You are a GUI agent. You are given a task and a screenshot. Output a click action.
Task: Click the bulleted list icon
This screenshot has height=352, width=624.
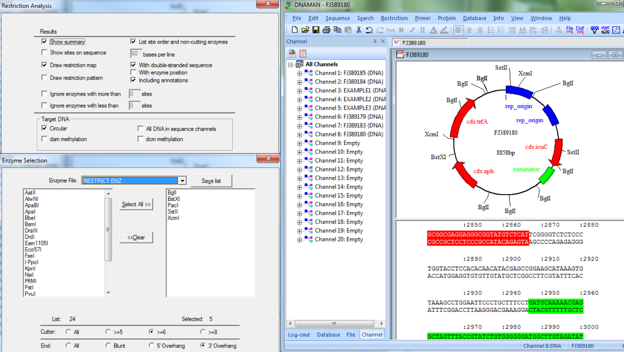pos(491,30)
